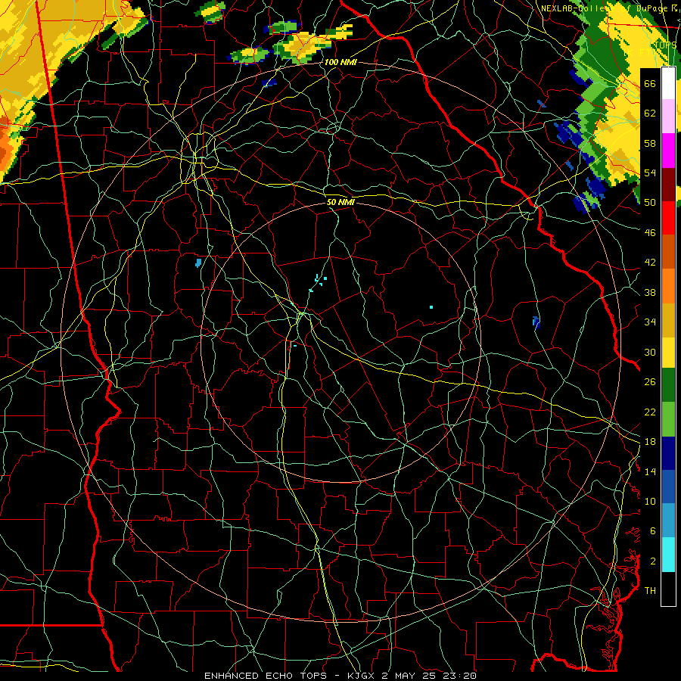Click the legend value 58
Image resolution: width=681 pixels, height=681 pixels.
650,143
